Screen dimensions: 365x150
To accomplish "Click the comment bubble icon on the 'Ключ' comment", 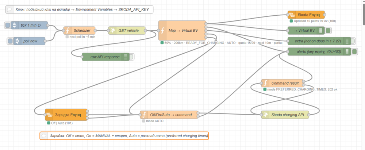I will tap(9, 9).
